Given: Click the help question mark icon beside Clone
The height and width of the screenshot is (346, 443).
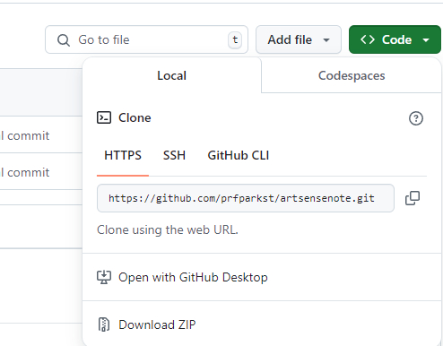Looking at the screenshot, I should 416,118.
